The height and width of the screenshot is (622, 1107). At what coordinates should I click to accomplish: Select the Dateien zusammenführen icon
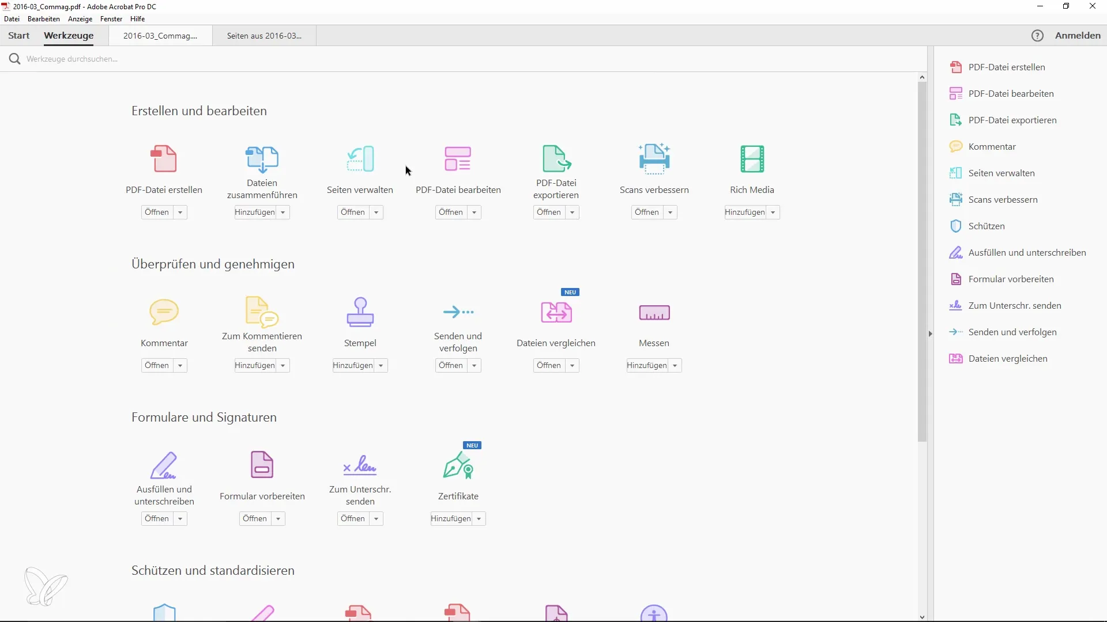coord(262,159)
